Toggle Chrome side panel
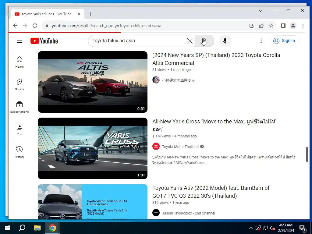The image size is (312, 234). click(x=283, y=26)
